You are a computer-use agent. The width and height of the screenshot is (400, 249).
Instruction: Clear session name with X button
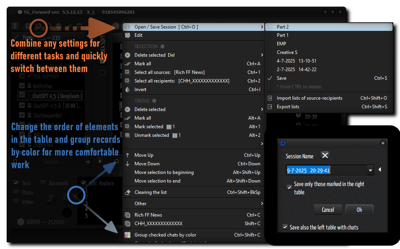[325, 156]
